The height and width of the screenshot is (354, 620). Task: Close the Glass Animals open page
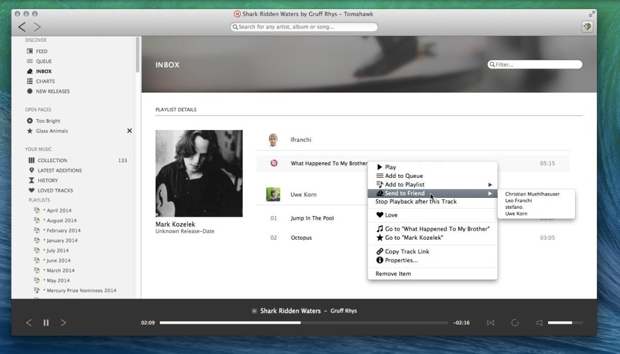[x=130, y=131]
